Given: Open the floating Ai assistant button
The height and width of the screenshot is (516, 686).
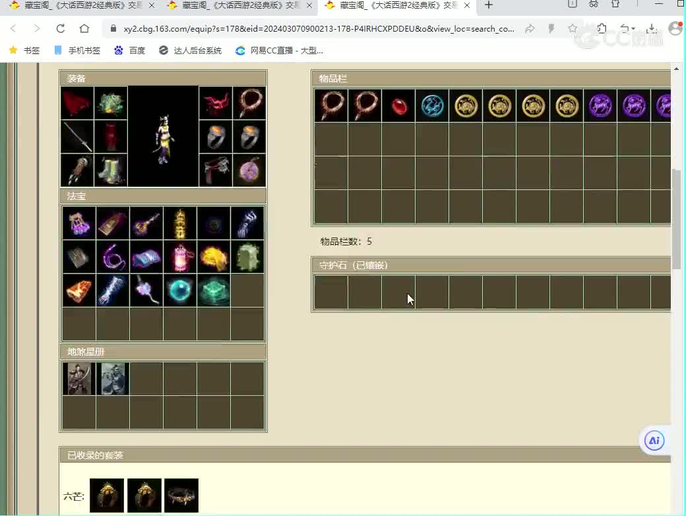Looking at the screenshot, I should pos(654,440).
